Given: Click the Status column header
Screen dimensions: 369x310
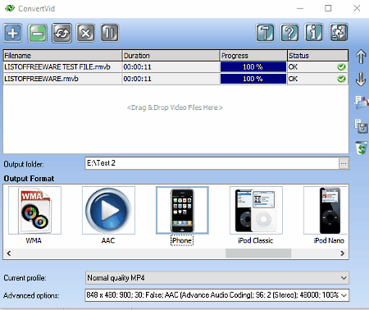Looking at the screenshot, I should [x=318, y=56].
